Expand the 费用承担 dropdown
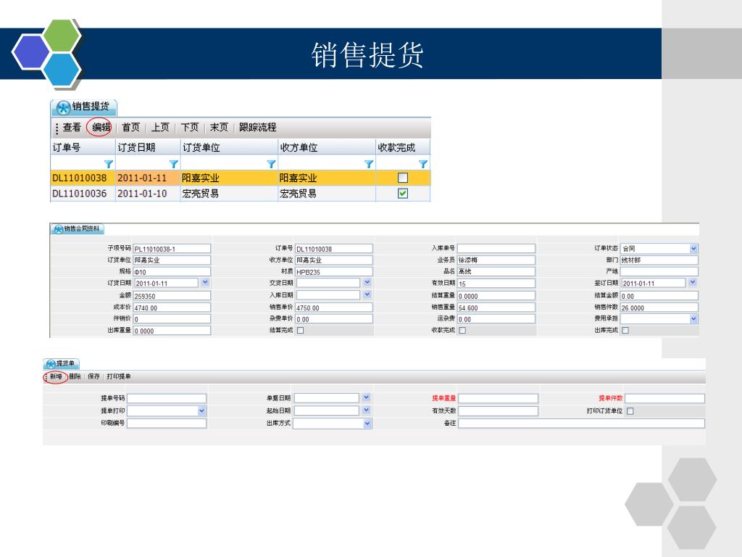 [693, 319]
